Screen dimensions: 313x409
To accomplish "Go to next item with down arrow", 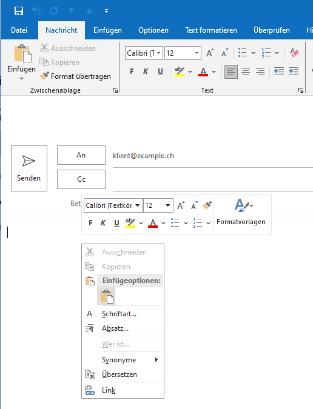I will click(x=89, y=11).
